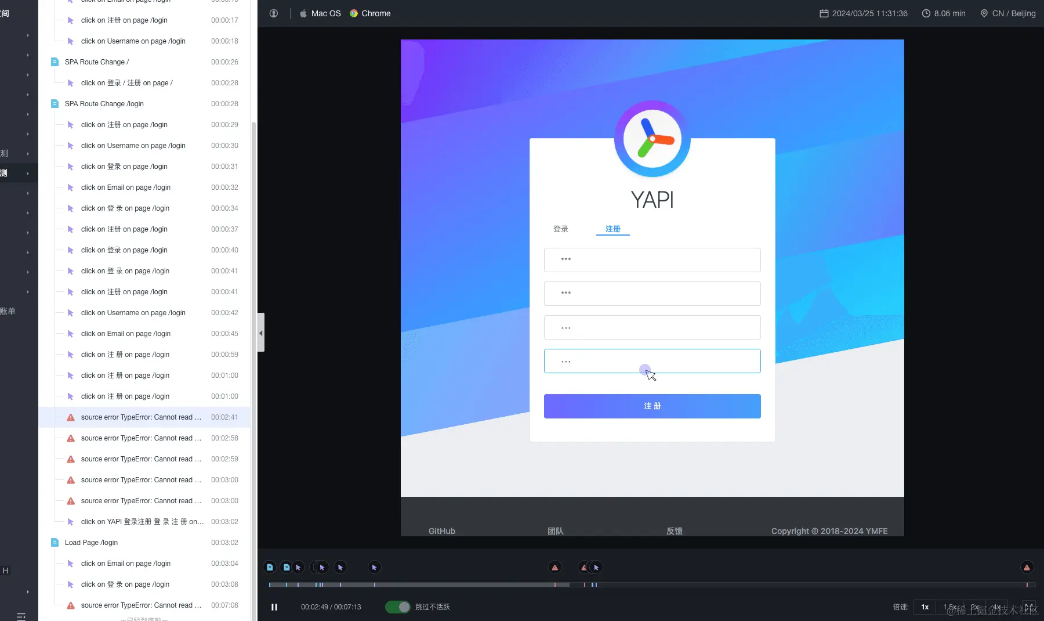
Task: Expand the highlighted 测 sidebar item chevron
Action: (28, 174)
